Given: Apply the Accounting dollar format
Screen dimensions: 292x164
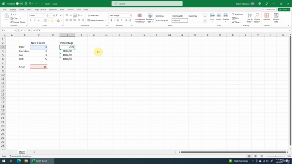Looking at the screenshot, I should point(111,20).
